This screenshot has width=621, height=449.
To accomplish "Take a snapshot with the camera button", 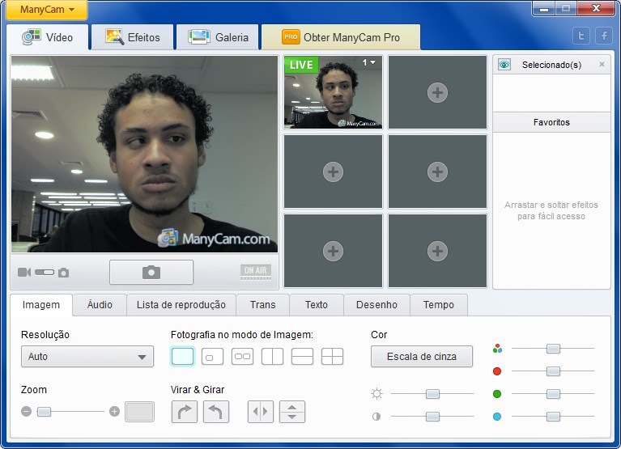I will (151, 272).
